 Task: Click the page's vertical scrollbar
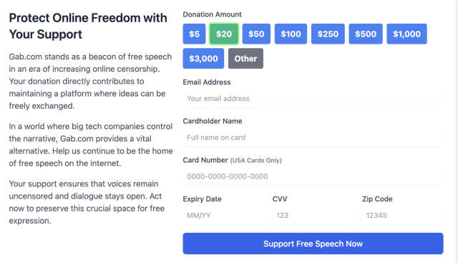(x=456, y=131)
